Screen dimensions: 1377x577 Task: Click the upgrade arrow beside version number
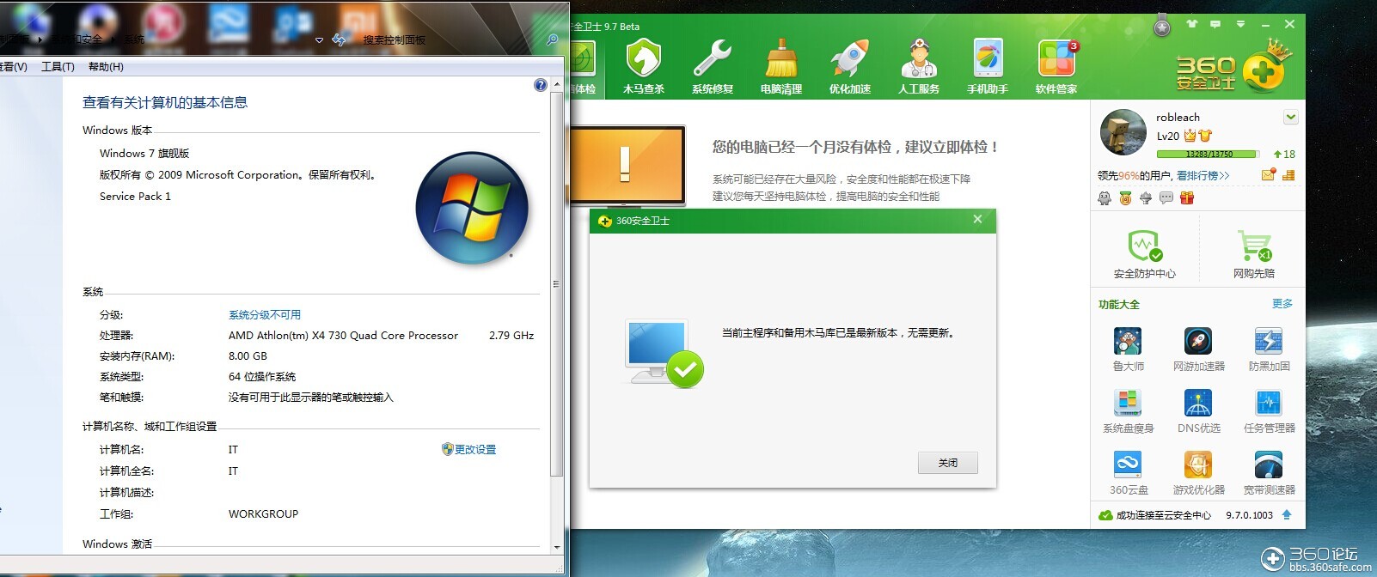(x=1287, y=515)
